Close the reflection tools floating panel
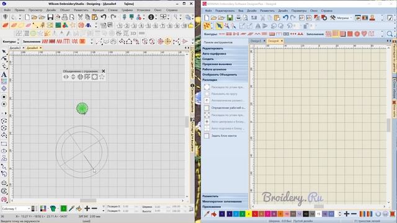The width and height of the screenshot is (397, 223). coord(104,71)
